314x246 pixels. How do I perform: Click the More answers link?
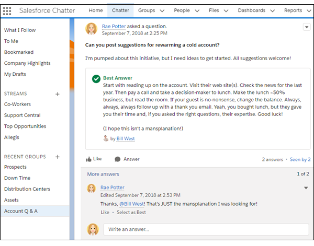click(103, 174)
